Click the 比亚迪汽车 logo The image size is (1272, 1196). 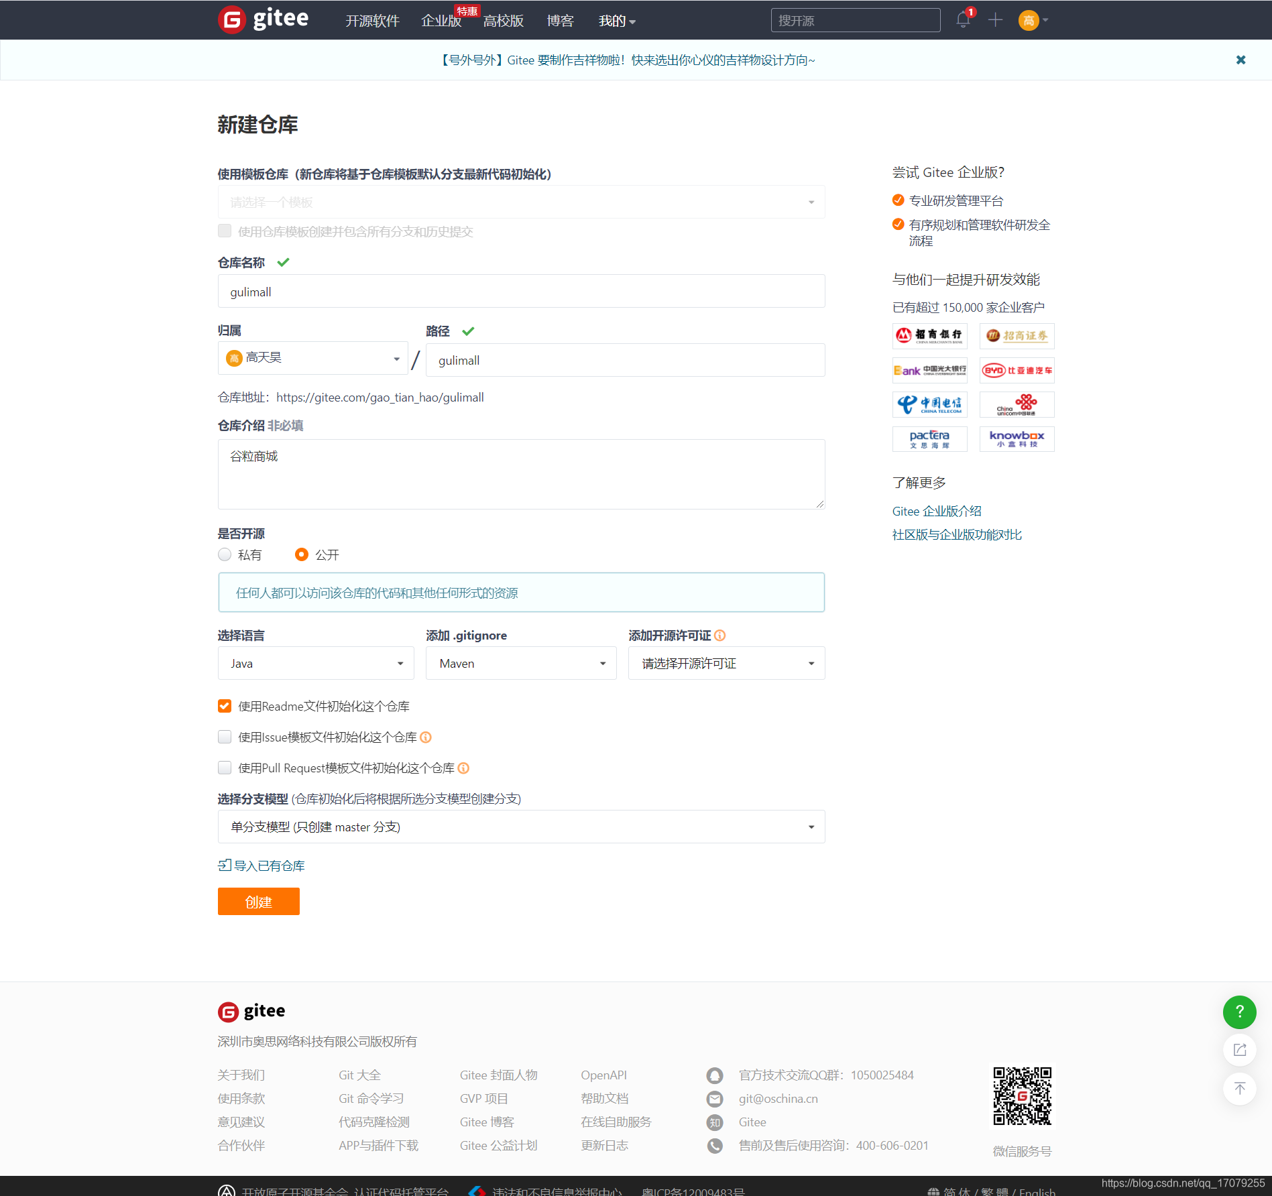point(1017,370)
